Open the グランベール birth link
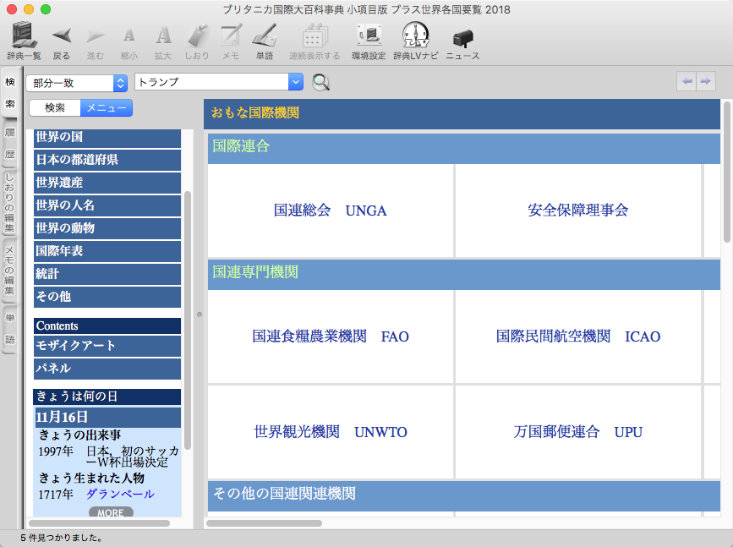Viewport: 733px width, 547px height. click(x=120, y=495)
